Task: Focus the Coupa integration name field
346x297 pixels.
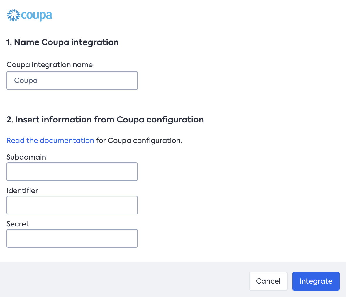Action: (x=72, y=81)
